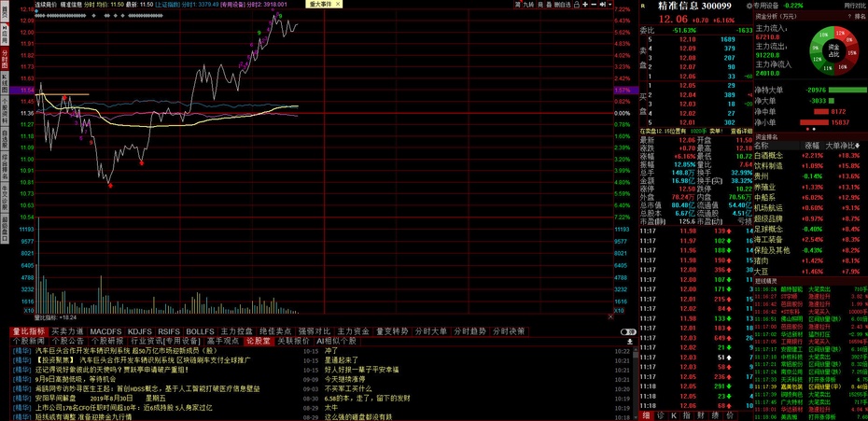Viewport: 868px width, 421px height.
Task: Open the 绝佳卖点 indicator tab
Action: click(275, 331)
